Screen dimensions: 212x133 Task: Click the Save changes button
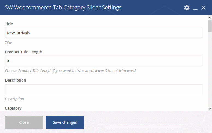[x=65, y=122]
